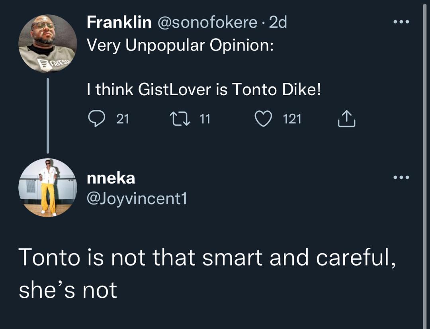
Task: Click the vertical scrollbar on the right edge
Action: 425,159
